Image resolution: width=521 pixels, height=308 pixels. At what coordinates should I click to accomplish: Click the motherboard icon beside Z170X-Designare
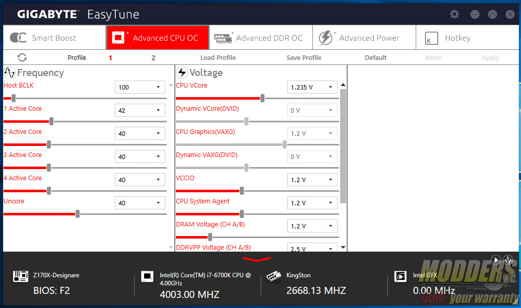tap(20, 276)
